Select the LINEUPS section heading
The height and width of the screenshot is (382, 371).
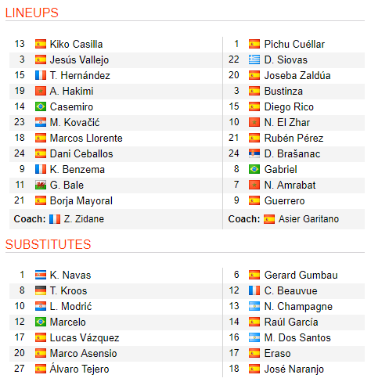coord(32,13)
